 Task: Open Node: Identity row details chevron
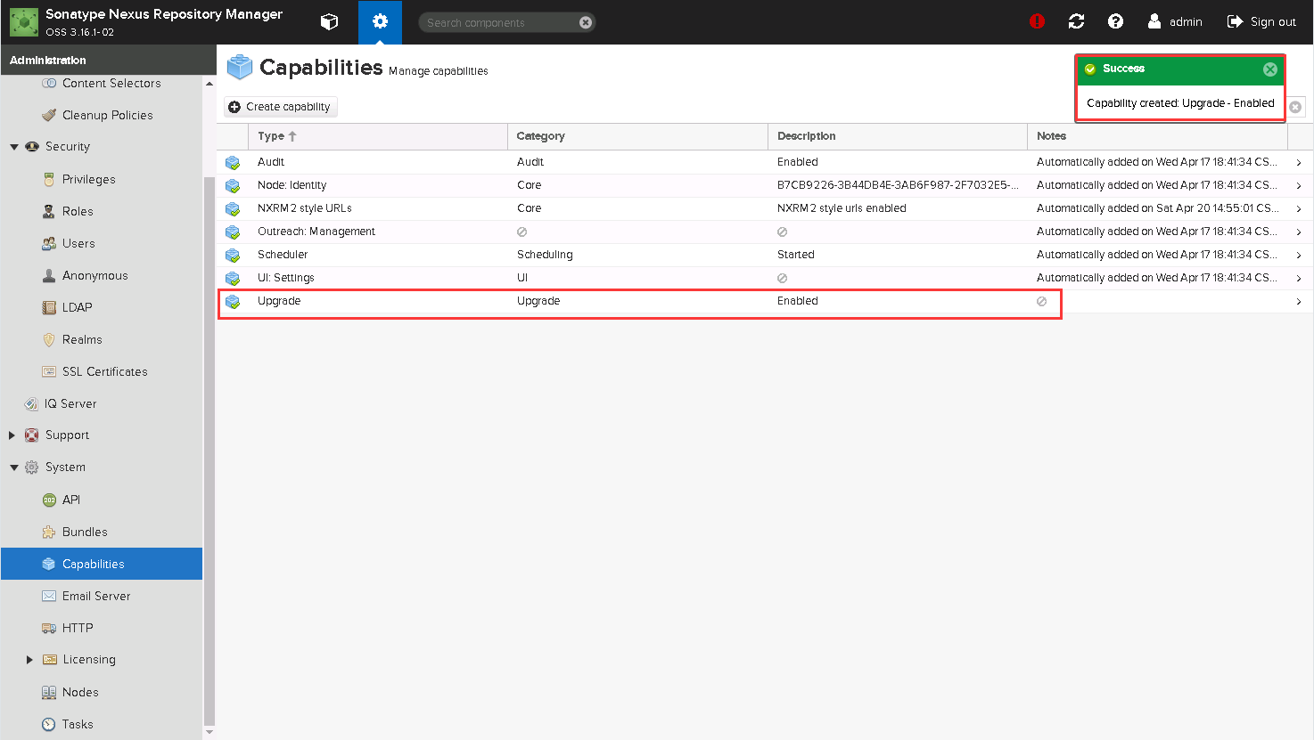click(x=1299, y=185)
